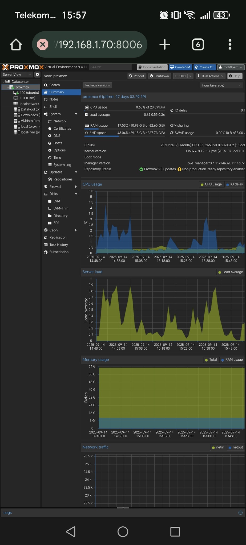246x545 pixels.
Task: Open the Task History menu item
Action: (58, 245)
